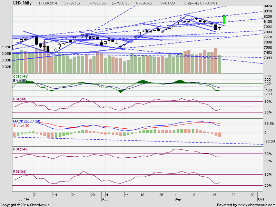Click the Jul '14 month label
The height and width of the screenshot is (207, 276).
coord(24,199)
